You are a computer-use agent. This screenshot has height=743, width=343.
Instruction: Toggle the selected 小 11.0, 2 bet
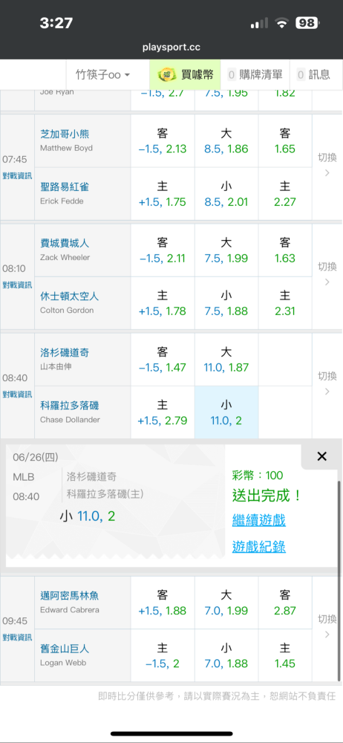click(x=226, y=412)
